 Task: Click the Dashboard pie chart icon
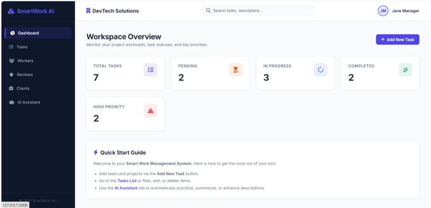12,33
